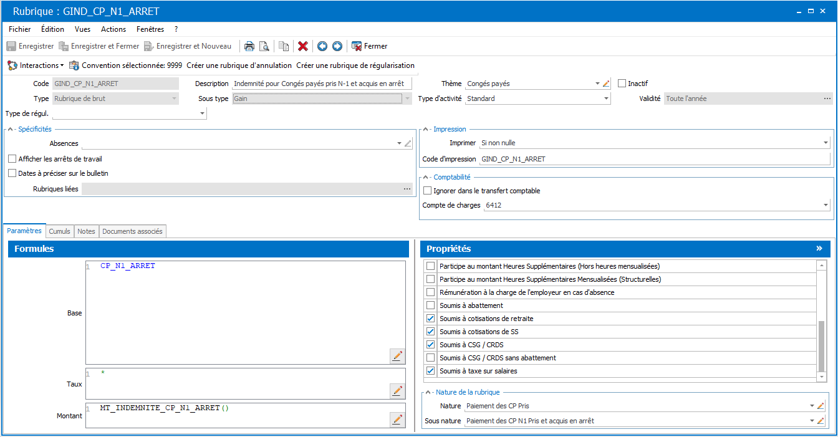Uncheck Soumis à taxe sur salaires
Image resolution: width=838 pixels, height=437 pixels.
click(430, 371)
